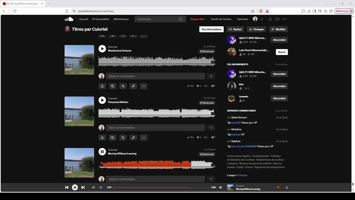Send comment on Perpetual Motion
The height and width of the screenshot is (200, 355).
tap(211, 127)
